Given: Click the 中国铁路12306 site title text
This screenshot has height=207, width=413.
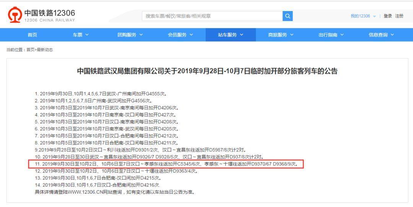Looking at the screenshot, I should [x=50, y=13].
